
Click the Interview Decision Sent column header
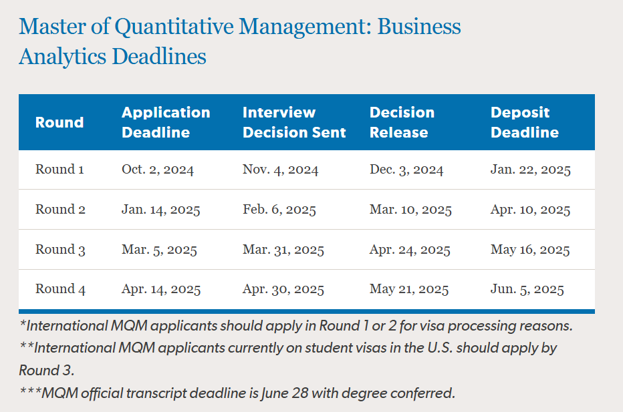coord(294,122)
